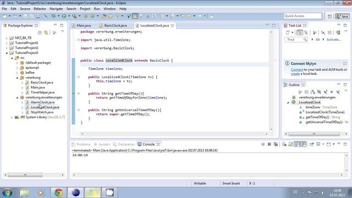This screenshot has width=352, height=198.
Task: Open New Task dropdown arrow in Task List
Action: coord(292,32)
